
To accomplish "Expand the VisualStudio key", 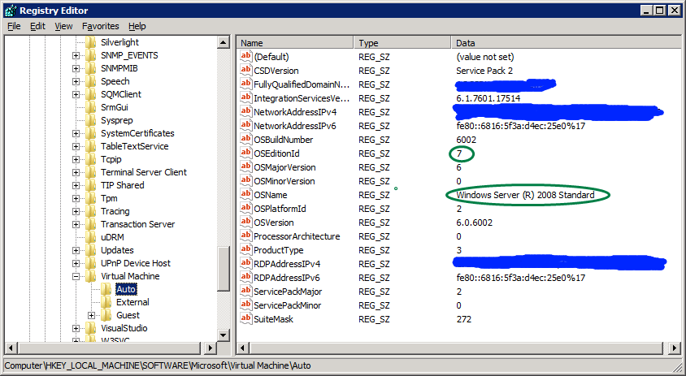I will click(76, 328).
